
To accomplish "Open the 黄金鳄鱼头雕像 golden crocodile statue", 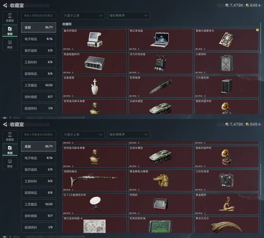I will 160,180.
